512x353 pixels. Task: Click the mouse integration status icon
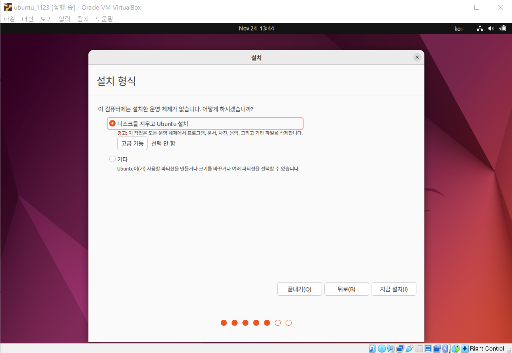pos(456,349)
